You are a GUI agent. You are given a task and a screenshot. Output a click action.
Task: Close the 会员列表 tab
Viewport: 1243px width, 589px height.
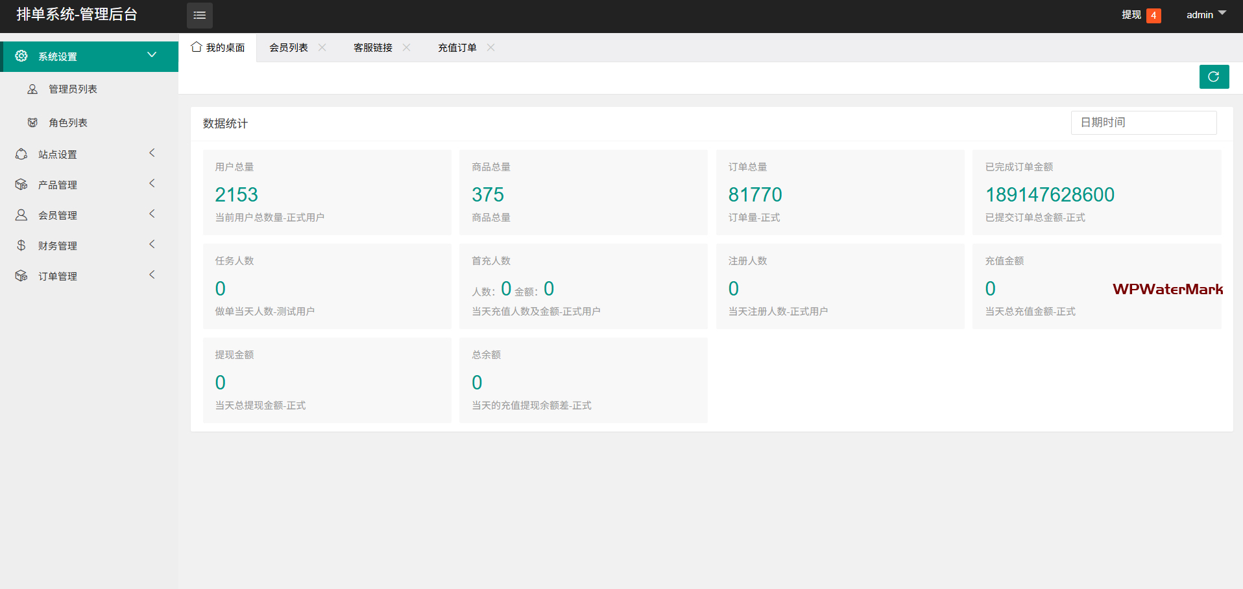pyautogui.click(x=322, y=47)
